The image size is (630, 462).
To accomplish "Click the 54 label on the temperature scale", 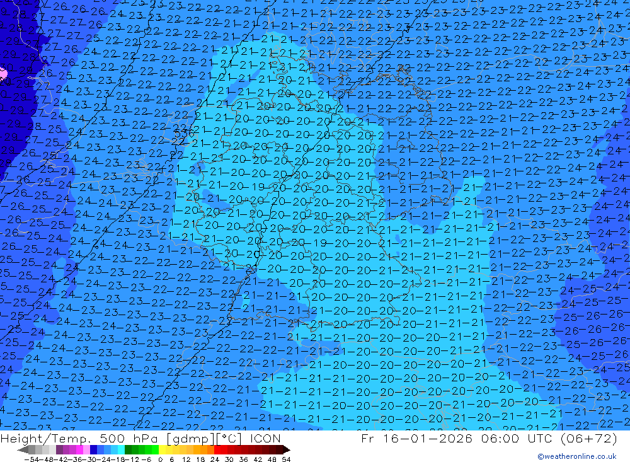I will click(x=286, y=459).
